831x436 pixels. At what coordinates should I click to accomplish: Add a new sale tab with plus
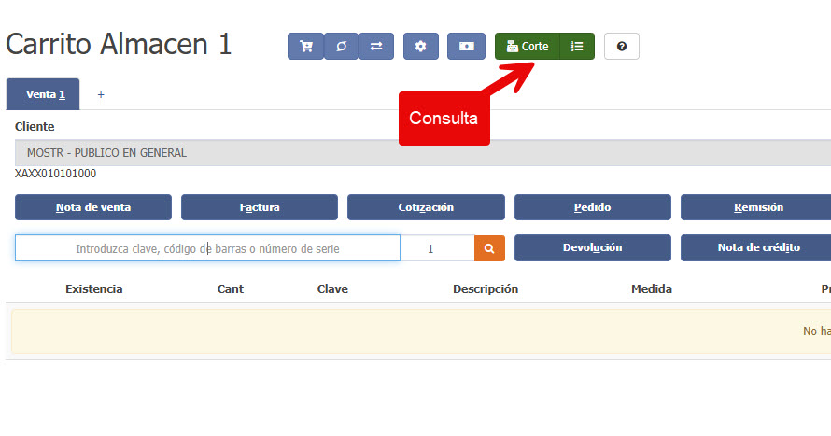tap(101, 94)
